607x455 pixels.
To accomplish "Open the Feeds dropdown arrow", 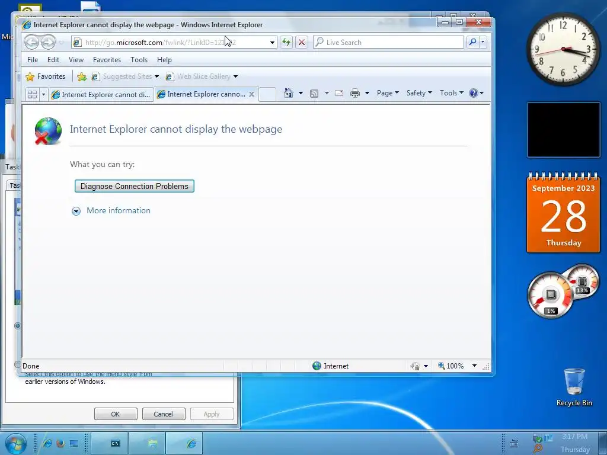I will coord(327,93).
